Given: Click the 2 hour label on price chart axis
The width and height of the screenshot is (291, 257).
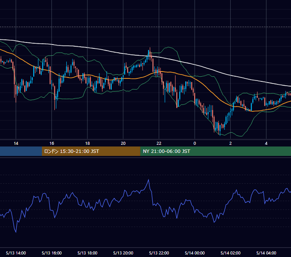Looking at the screenshot, I should [230, 143].
